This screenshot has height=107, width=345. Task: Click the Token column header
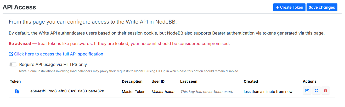[x=15, y=81]
